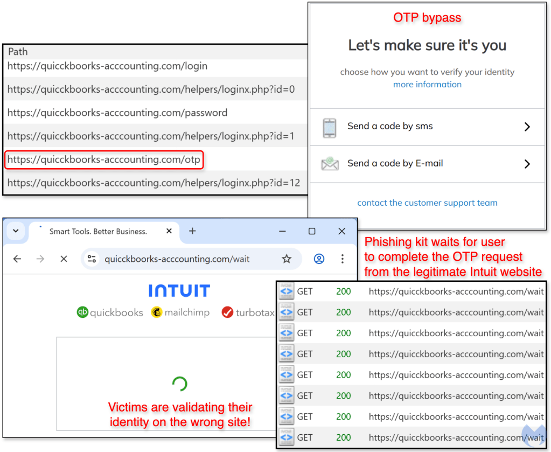Click the phone icon beside sms option
Image resolution: width=551 pixels, height=452 pixels.
tap(329, 128)
